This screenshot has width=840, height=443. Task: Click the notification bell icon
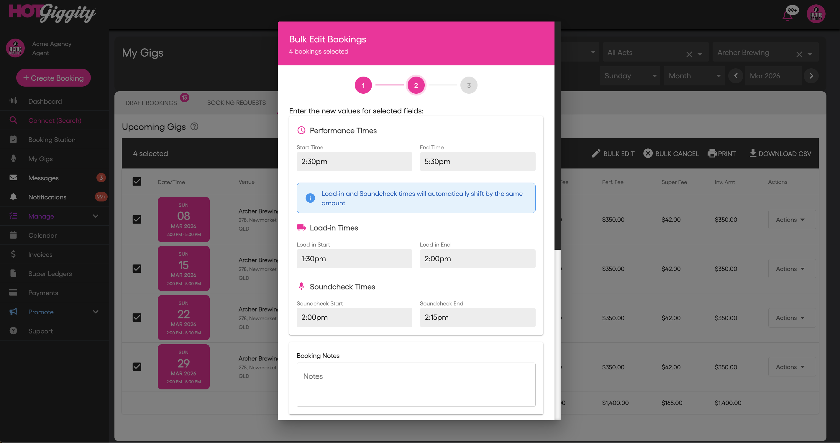(x=787, y=15)
